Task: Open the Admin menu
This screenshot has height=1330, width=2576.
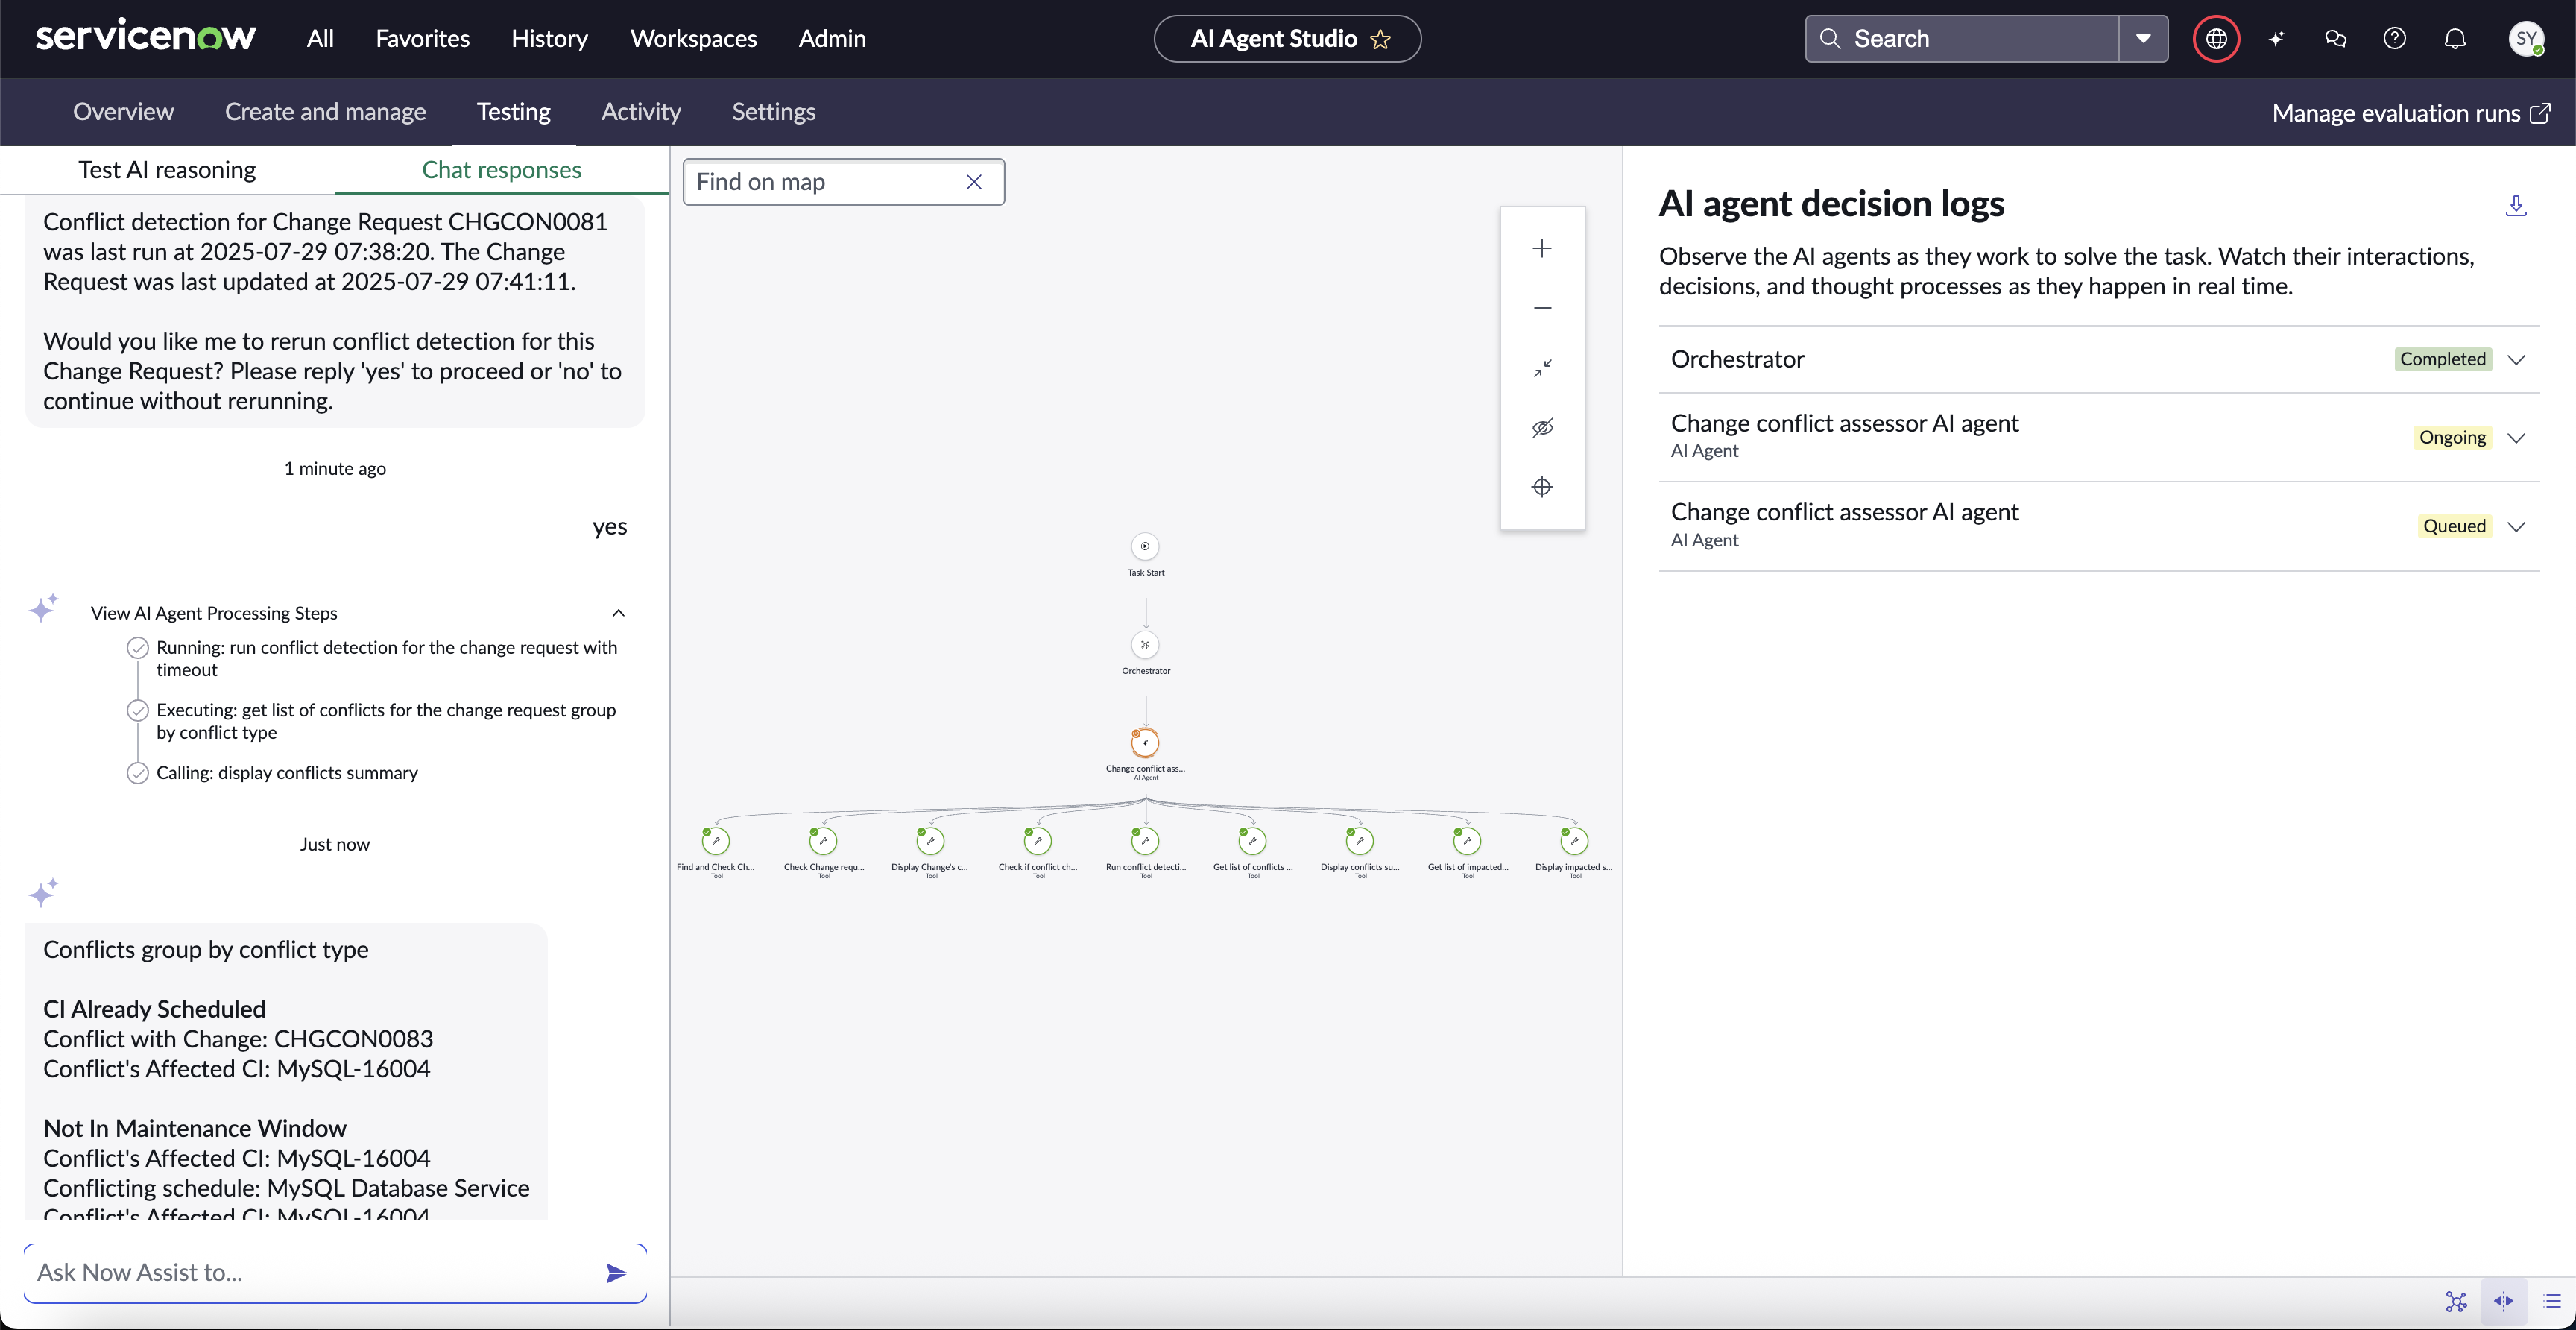Action: coord(832,38)
